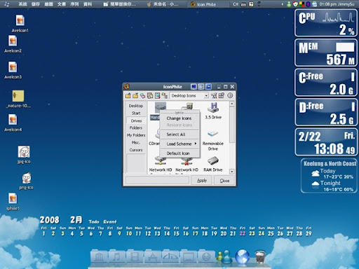
Task: Open the Desktop Icons dropdown
Action: click(x=189, y=95)
